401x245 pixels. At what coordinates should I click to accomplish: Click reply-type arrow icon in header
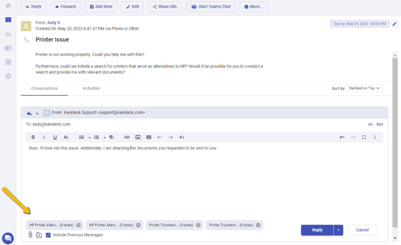pyautogui.click(x=29, y=113)
